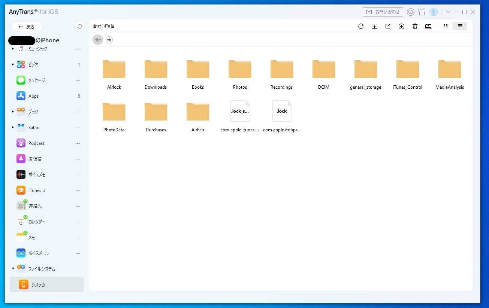
Task: Switch to list view
Action: (460, 26)
